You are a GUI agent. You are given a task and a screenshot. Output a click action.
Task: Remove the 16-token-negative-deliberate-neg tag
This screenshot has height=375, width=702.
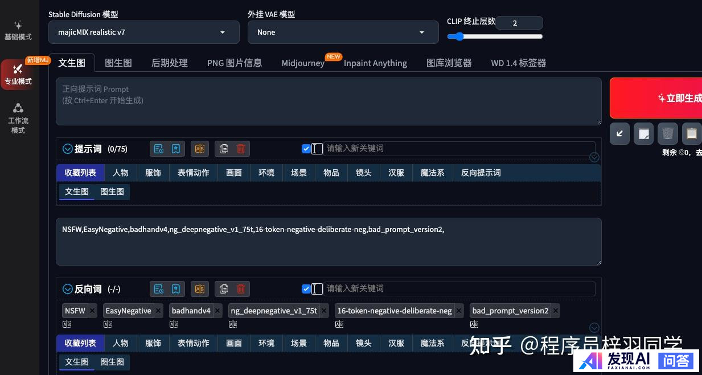(x=459, y=311)
